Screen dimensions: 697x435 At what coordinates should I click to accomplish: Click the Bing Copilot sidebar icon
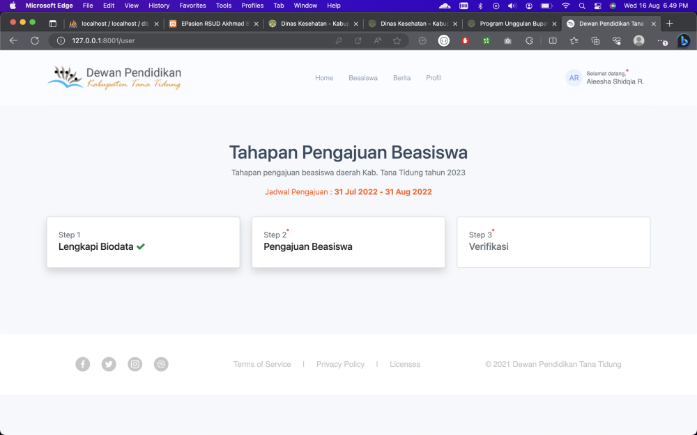tap(684, 40)
